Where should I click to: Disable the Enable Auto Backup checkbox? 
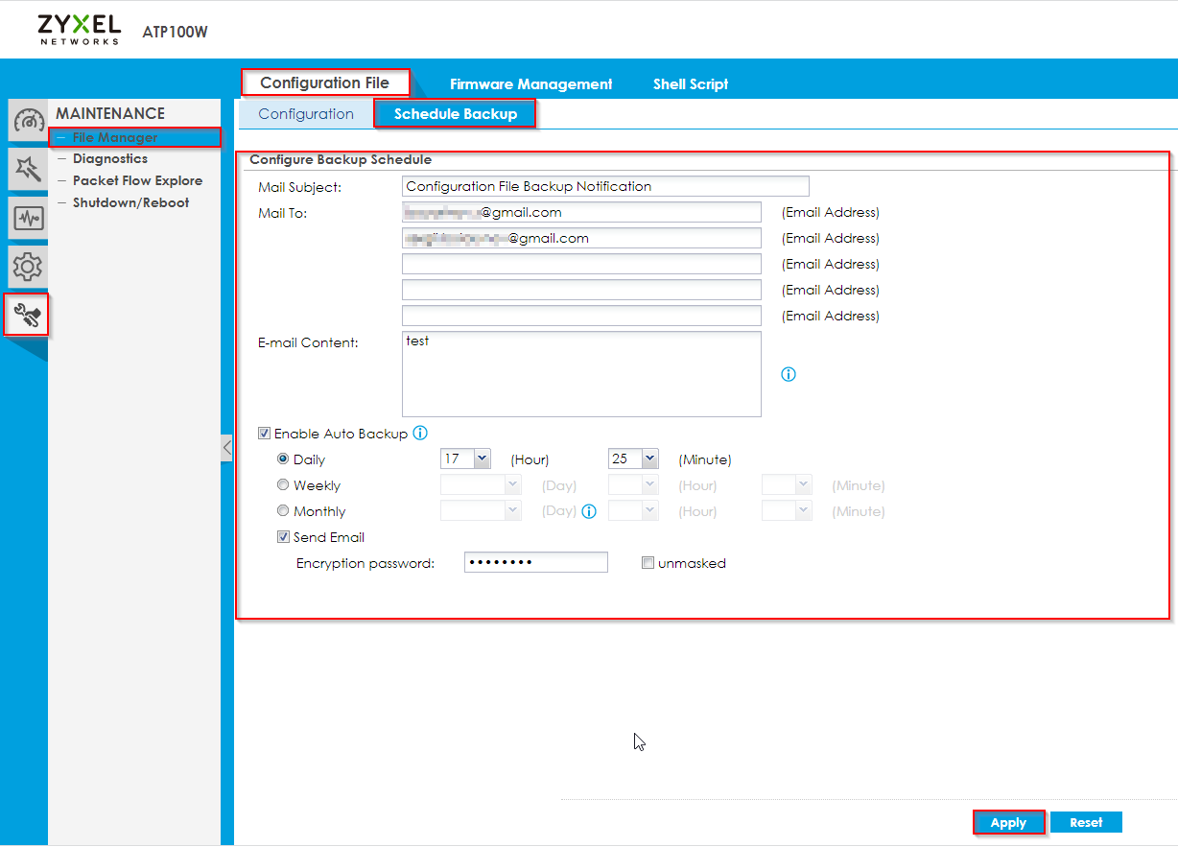(x=265, y=434)
